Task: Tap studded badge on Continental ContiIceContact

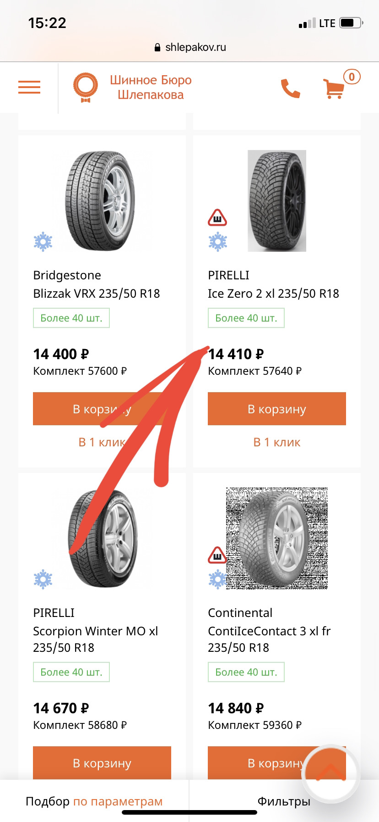Action: pyautogui.click(x=217, y=555)
